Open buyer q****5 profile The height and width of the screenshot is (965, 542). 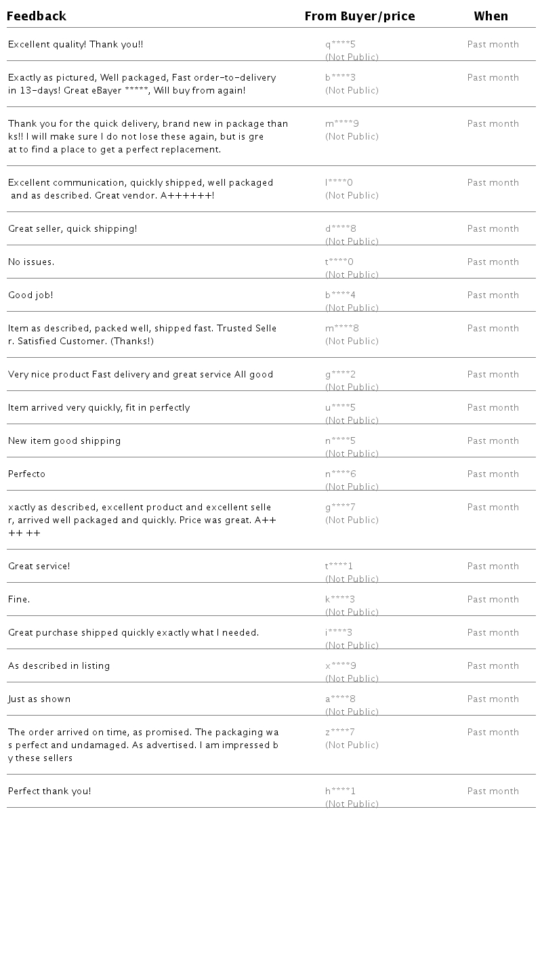tap(340, 45)
